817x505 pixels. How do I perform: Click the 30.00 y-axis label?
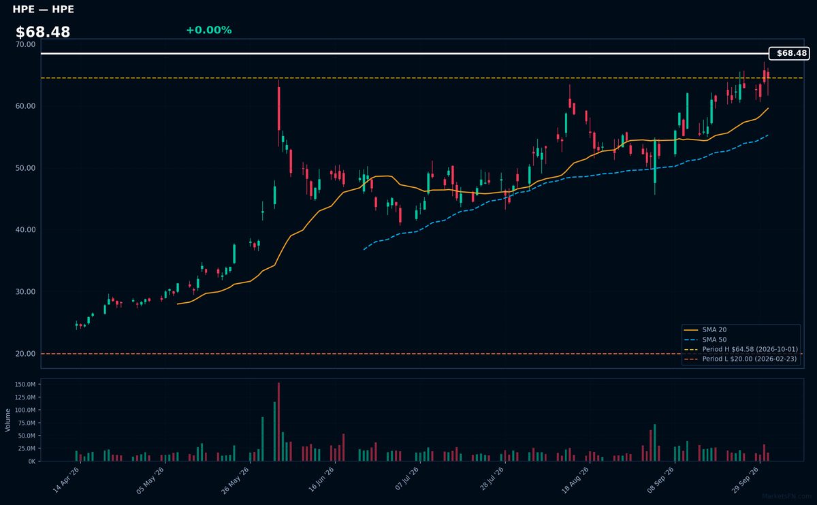(26, 292)
